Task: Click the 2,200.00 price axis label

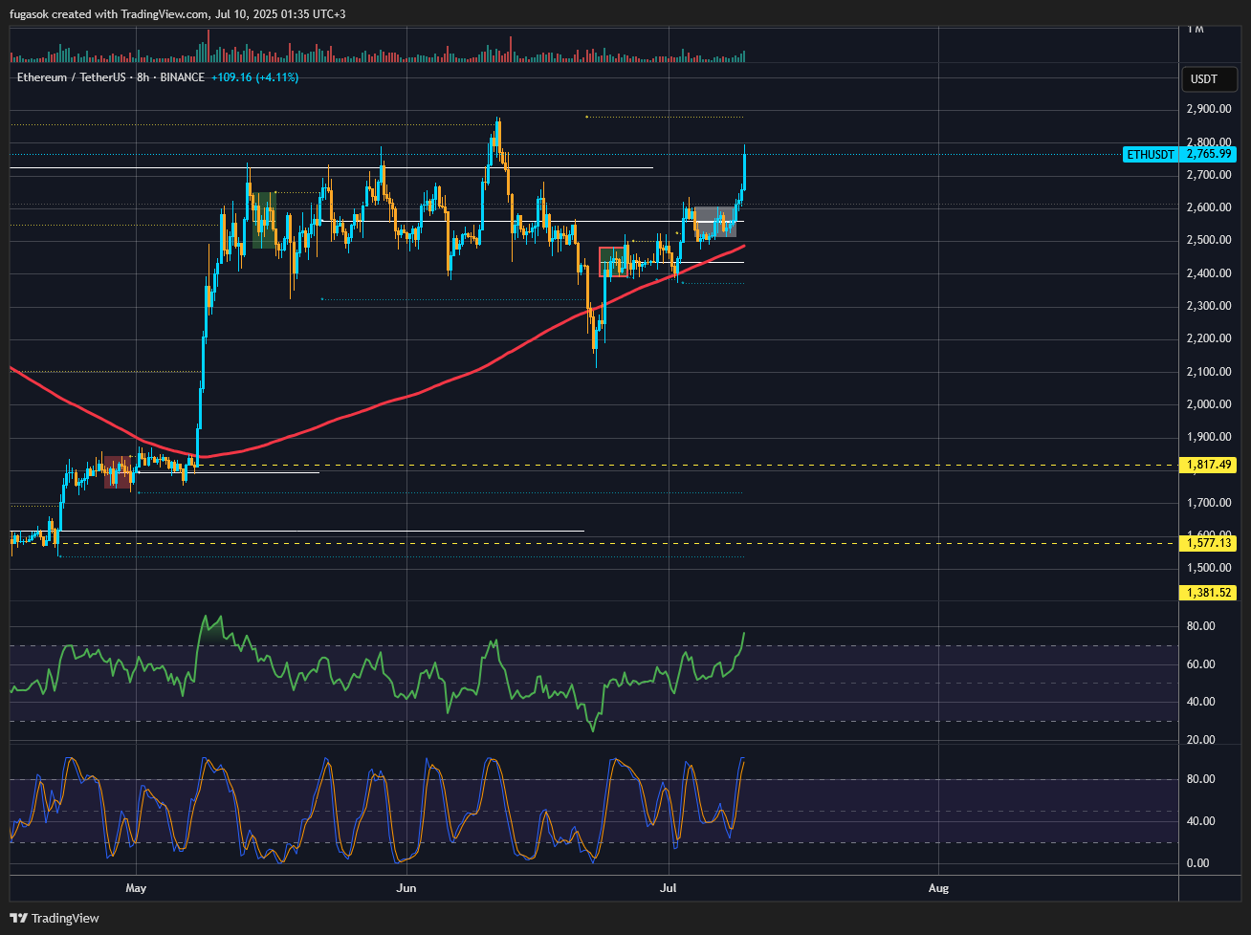Action: tap(1208, 338)
